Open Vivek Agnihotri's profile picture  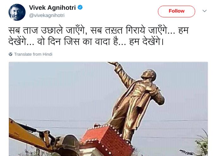(x=17, y=12)
